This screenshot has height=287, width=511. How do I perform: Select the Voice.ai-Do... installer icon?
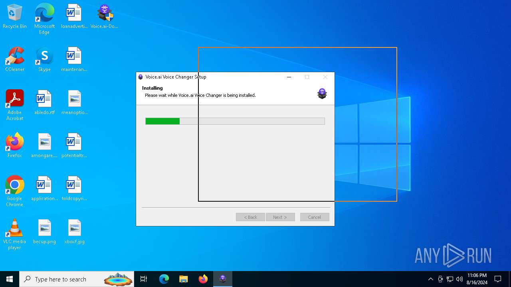point(104,17)
